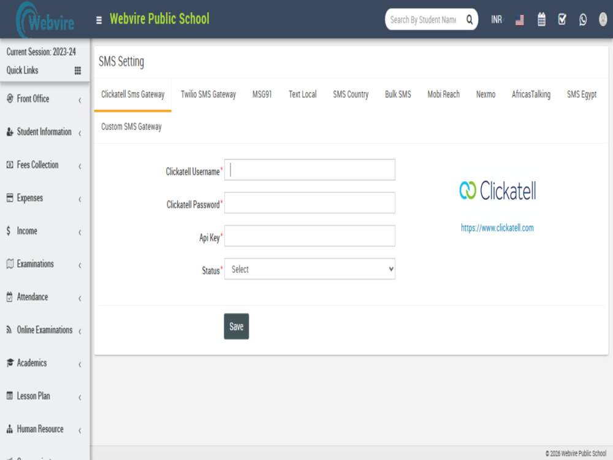Switch to Clickatell Sms Gateway tab
This screenshot has height=460, width=613.
pos(133,94)
